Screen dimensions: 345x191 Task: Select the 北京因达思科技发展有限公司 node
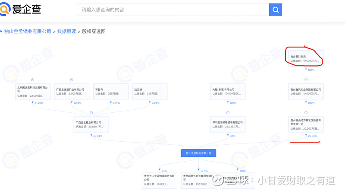[x=33, y=92]
